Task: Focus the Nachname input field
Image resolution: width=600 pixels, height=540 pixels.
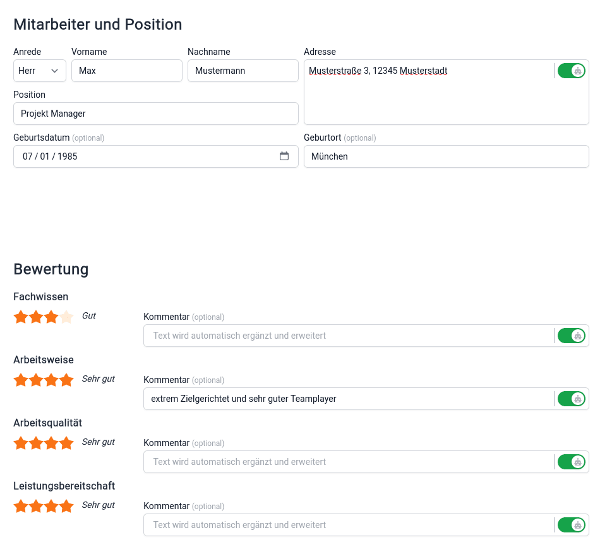Action: coord(243,71)
